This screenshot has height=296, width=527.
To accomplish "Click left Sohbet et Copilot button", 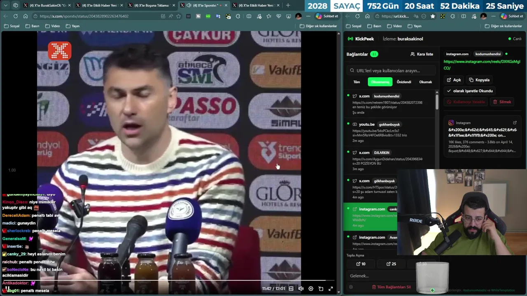I will pos(327,16).
